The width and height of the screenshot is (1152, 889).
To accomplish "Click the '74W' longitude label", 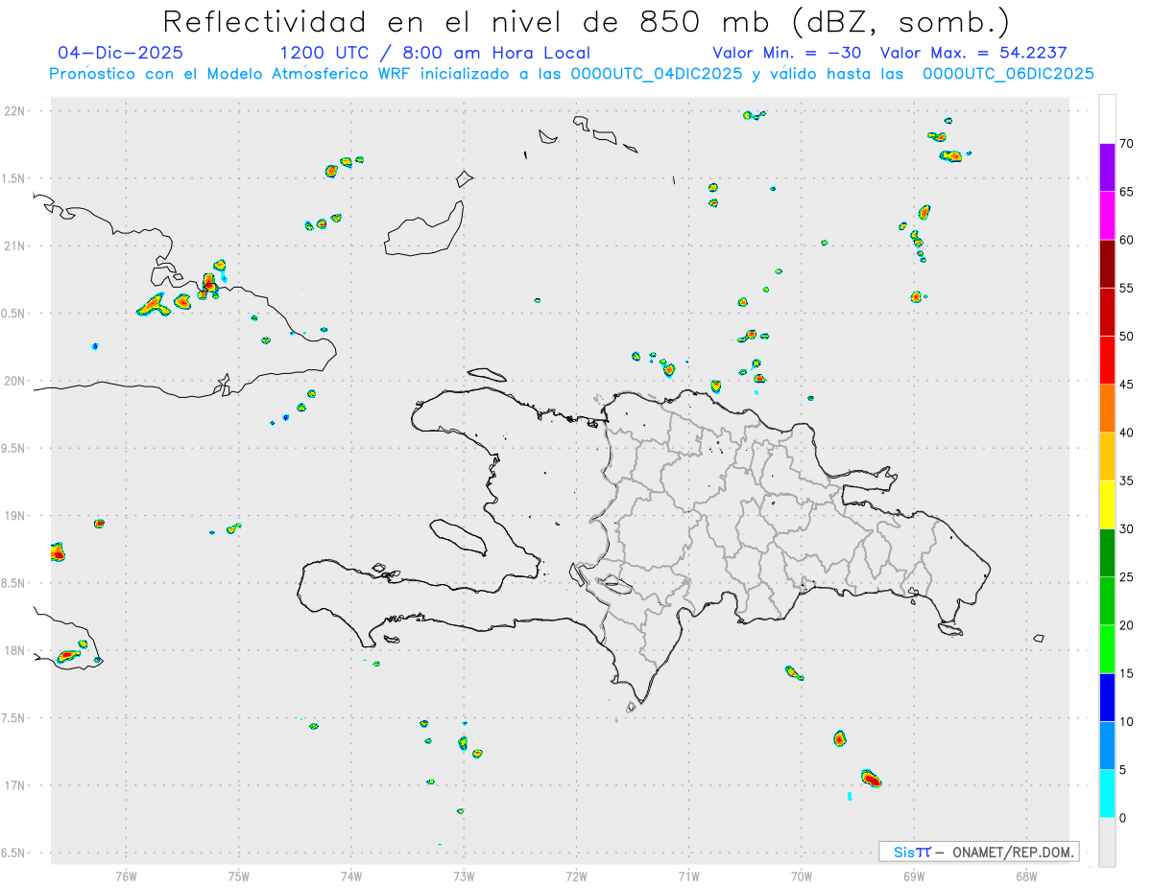I will [x=351, y=877].
